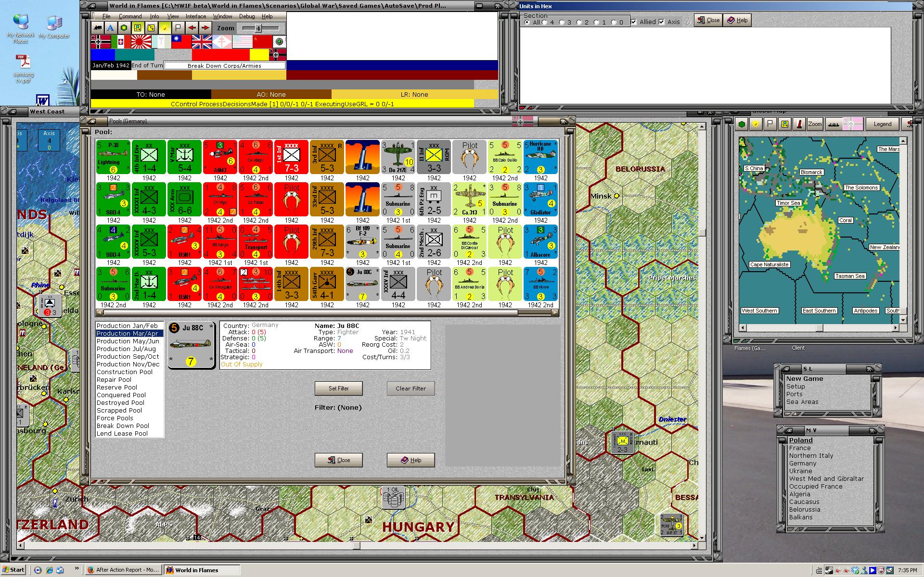Select Production Jan/Feb in pool list
Screen dimensions: 924x577
point(129,326)
